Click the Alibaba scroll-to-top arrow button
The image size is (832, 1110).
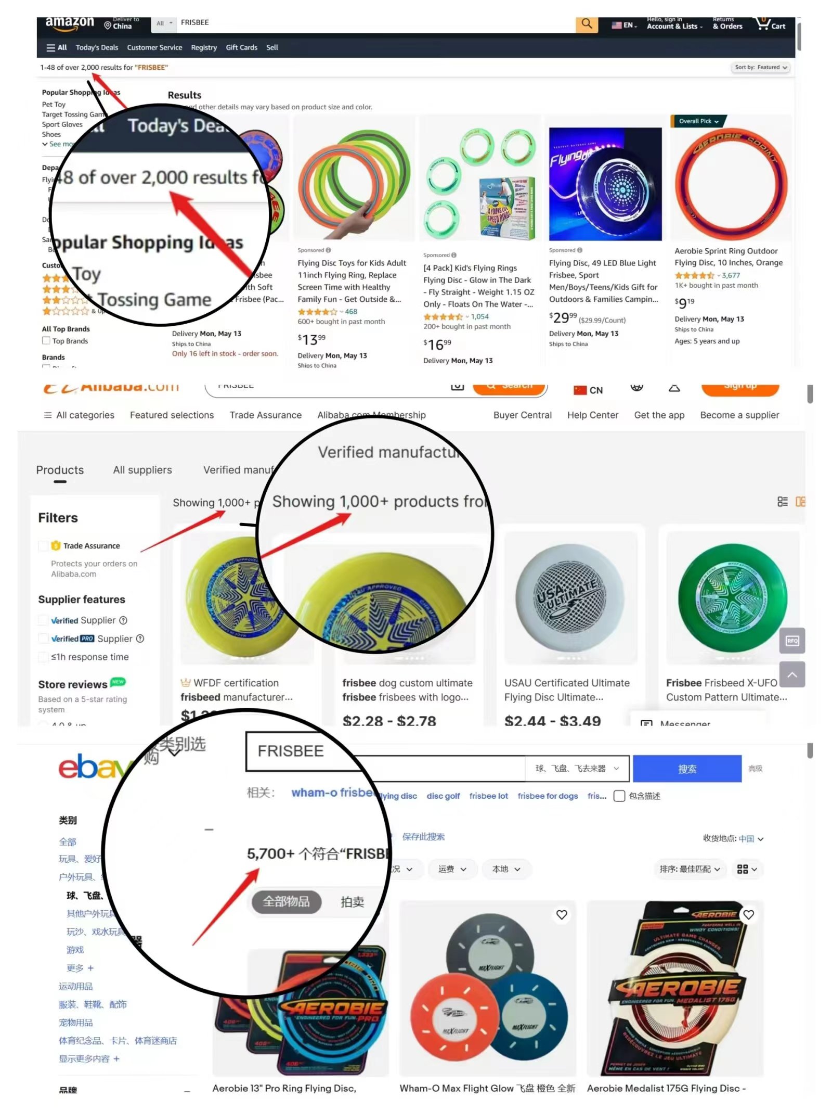(x=792, y=674)
